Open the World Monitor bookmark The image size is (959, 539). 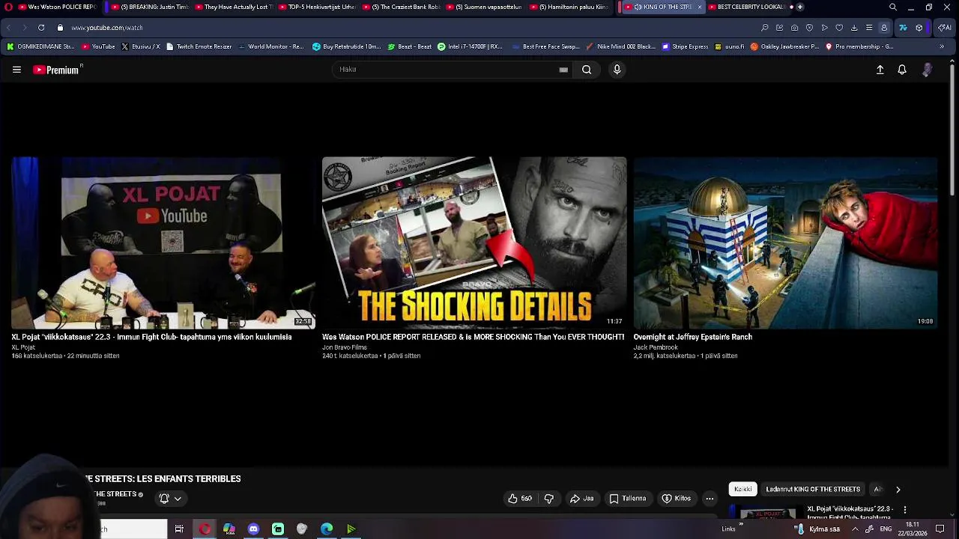pos(270,46)
